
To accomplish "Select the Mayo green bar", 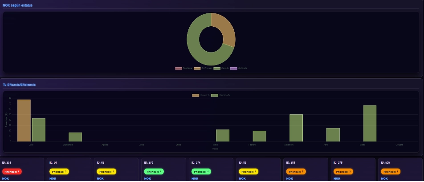I will [223, 136].
